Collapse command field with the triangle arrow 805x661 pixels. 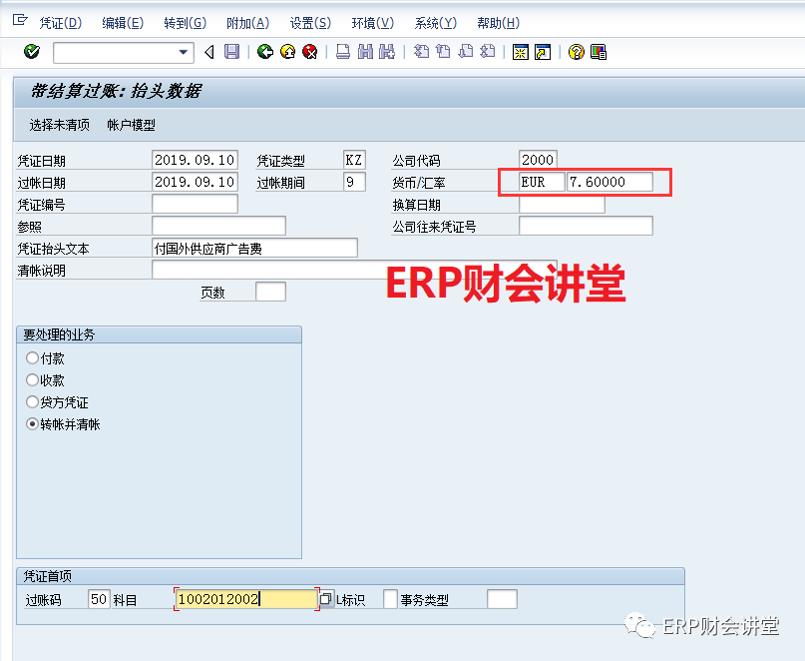click(208, 52)
